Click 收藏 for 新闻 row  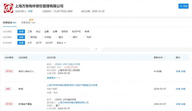pos(183,89)
